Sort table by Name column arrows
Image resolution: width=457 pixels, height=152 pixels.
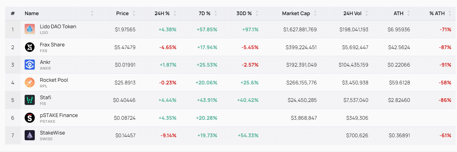(92, 13)
